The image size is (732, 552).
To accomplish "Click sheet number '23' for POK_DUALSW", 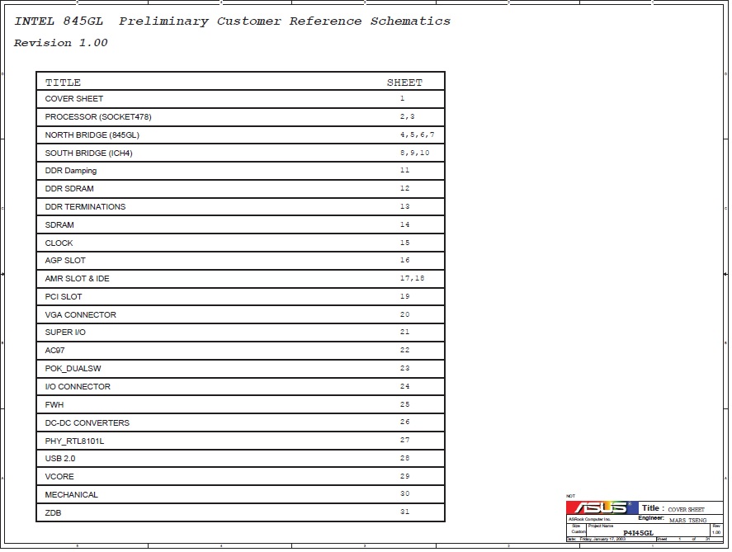I will click(404, 368).
